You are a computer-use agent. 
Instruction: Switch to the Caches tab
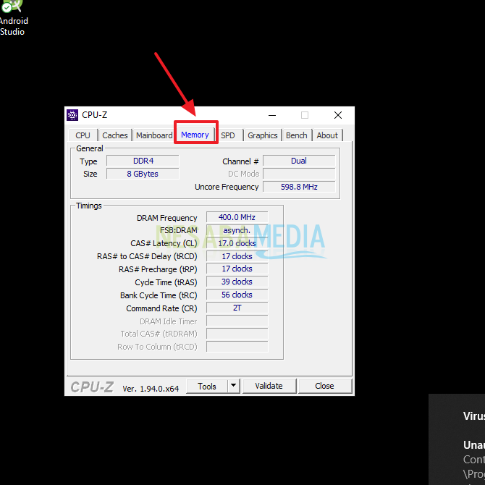[115, 135]
